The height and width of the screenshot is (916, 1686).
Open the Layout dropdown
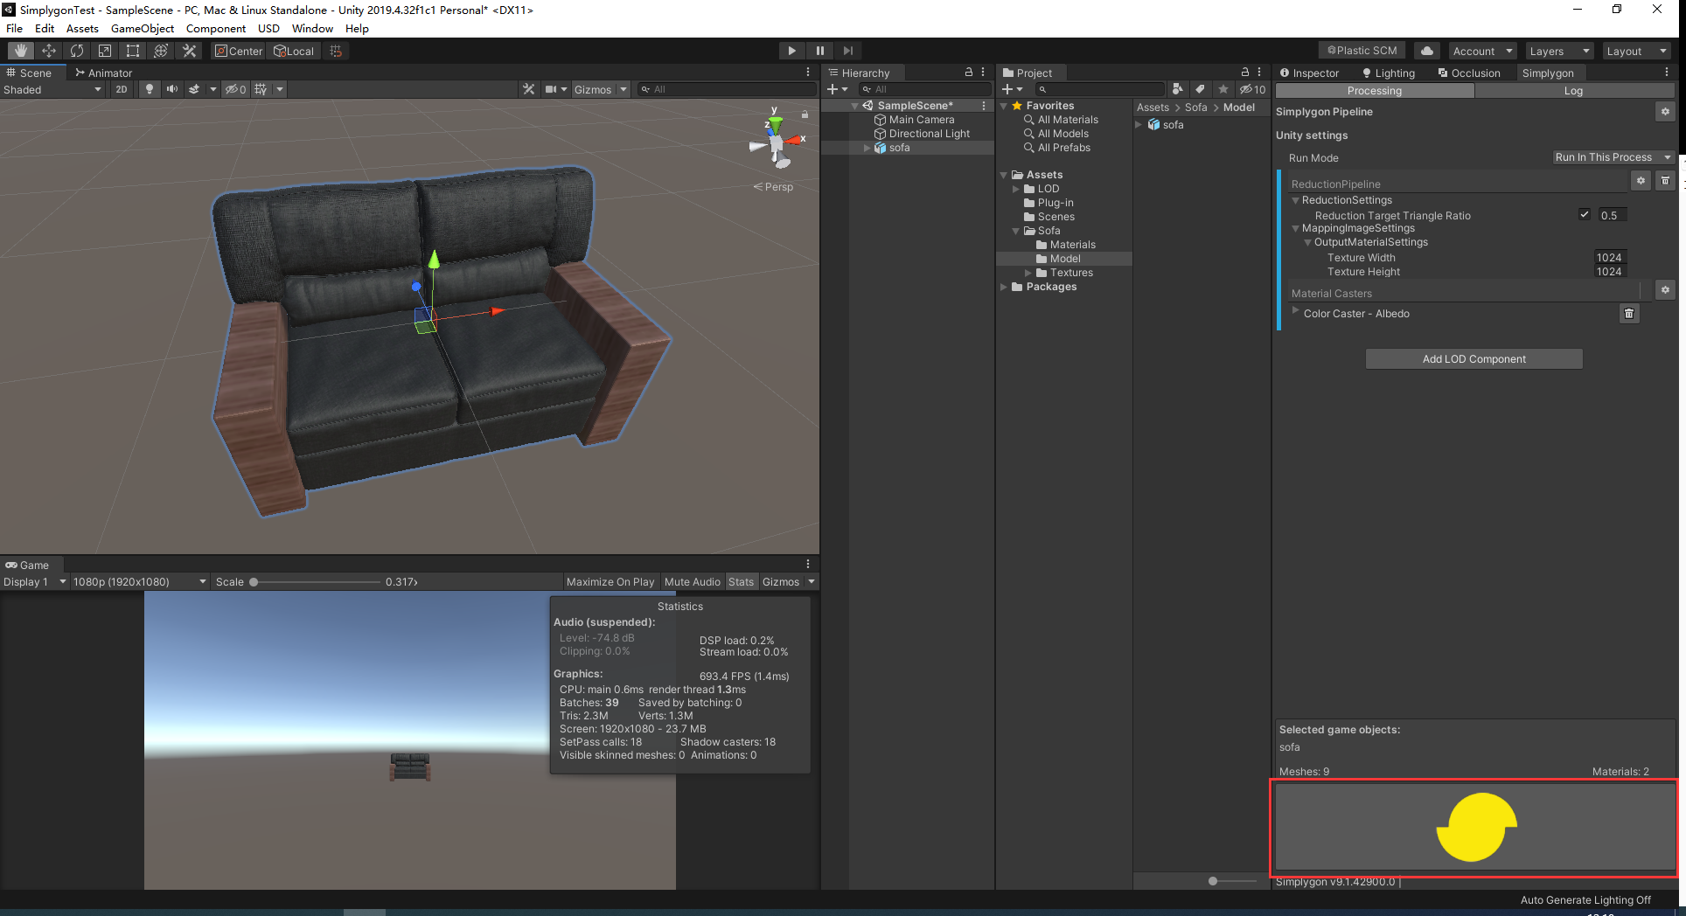point(1637,51)
